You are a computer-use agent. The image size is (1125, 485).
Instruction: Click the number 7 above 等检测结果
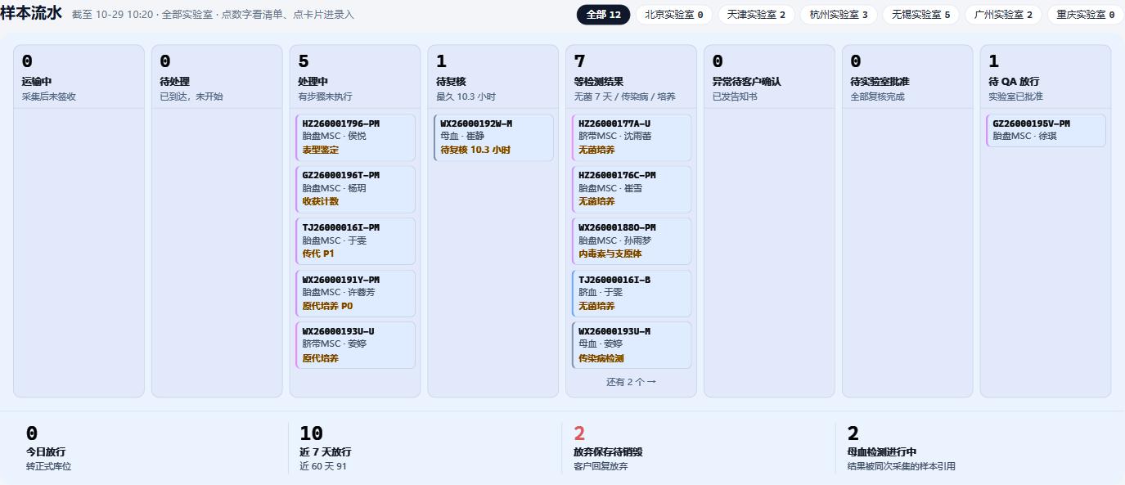tap(580, 61)
